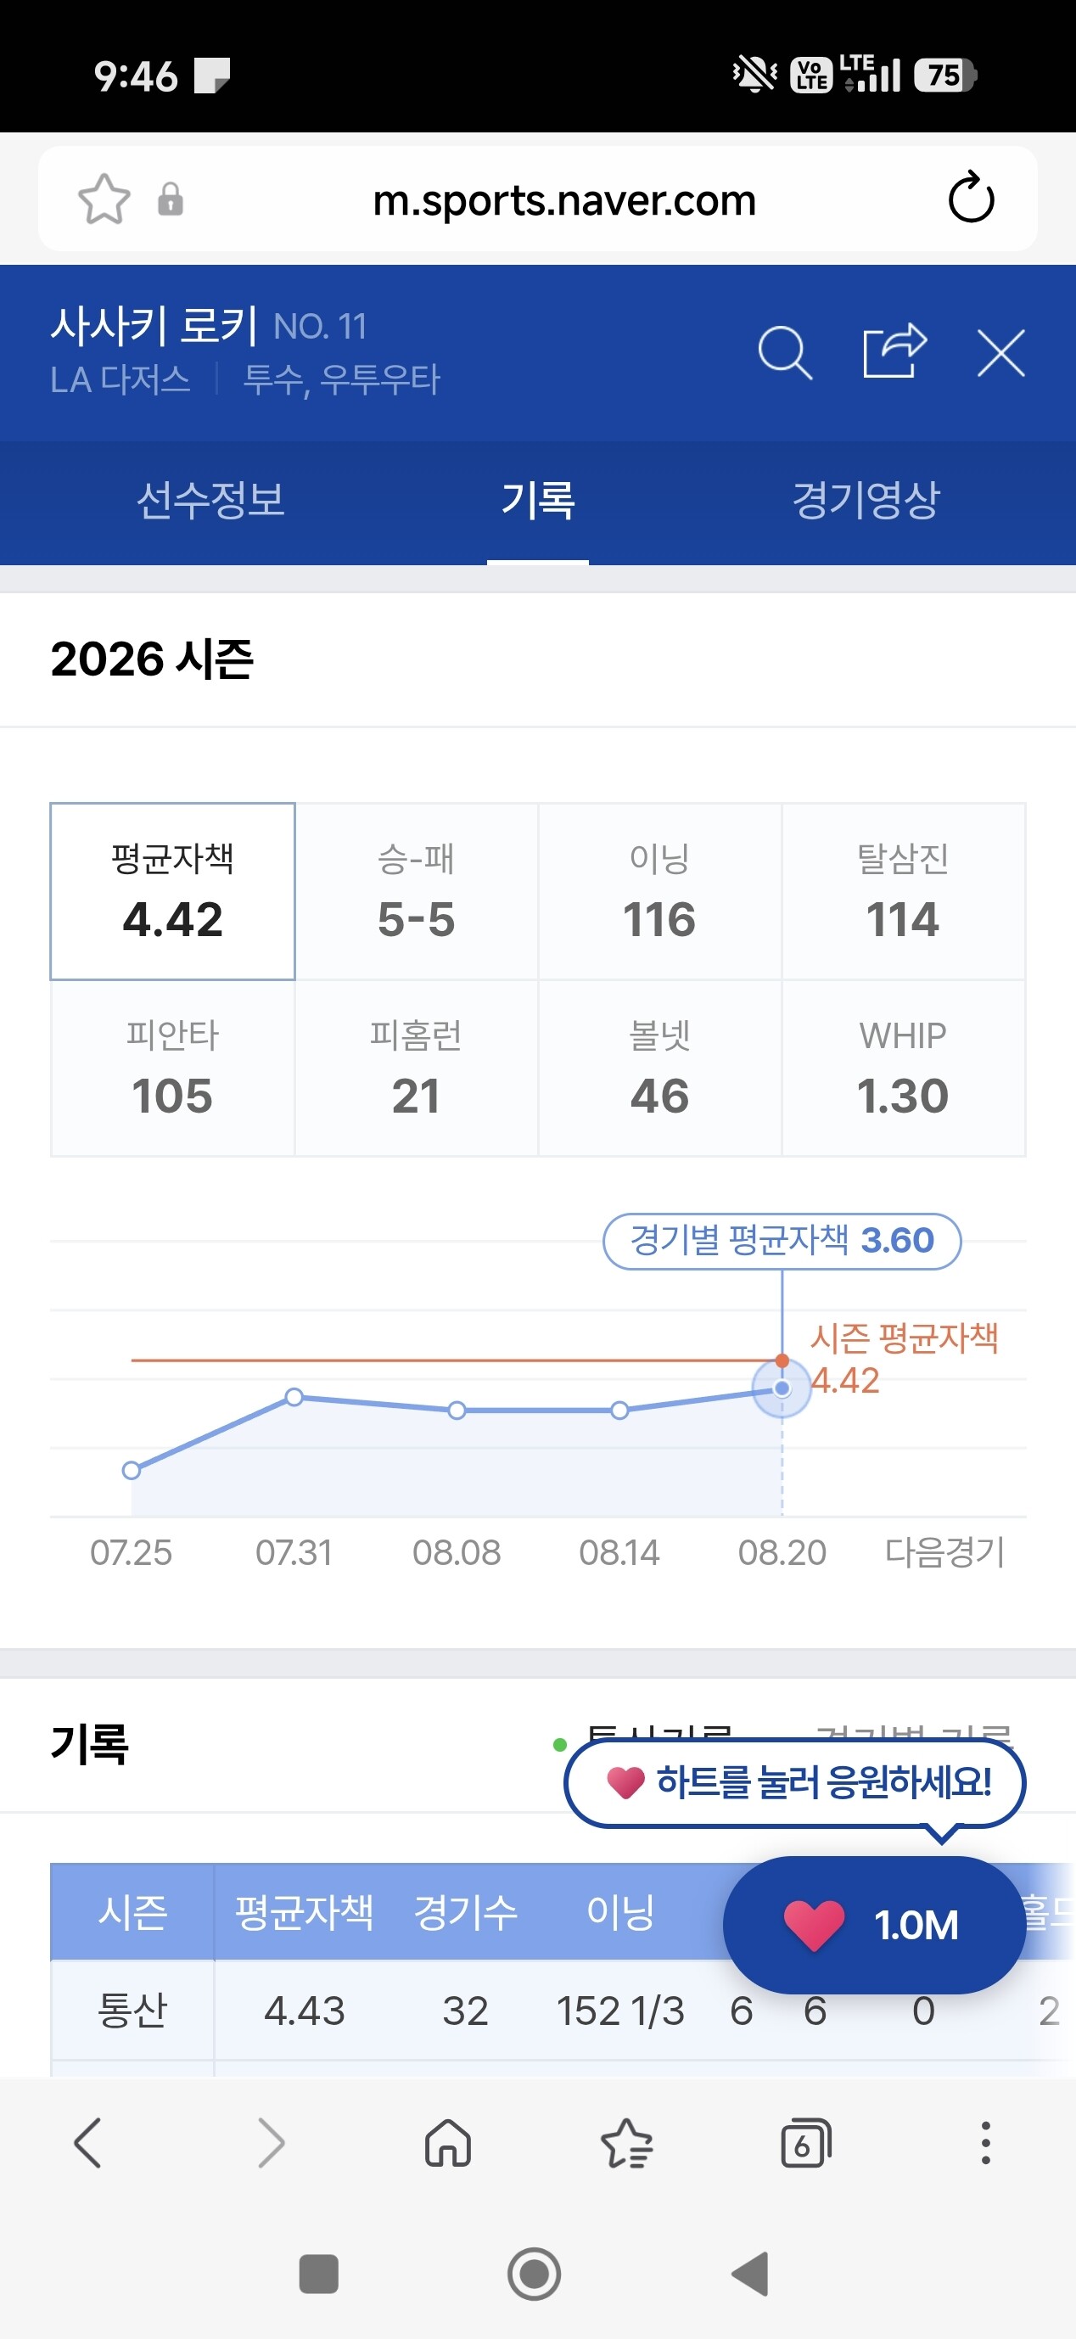Tap the m.sports.naver.com address field
This screenshot has width=1076, height=2339.
click(x=563, y=199)
